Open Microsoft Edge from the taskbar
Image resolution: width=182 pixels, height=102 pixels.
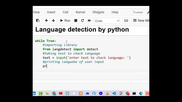[x=141, y=93]
